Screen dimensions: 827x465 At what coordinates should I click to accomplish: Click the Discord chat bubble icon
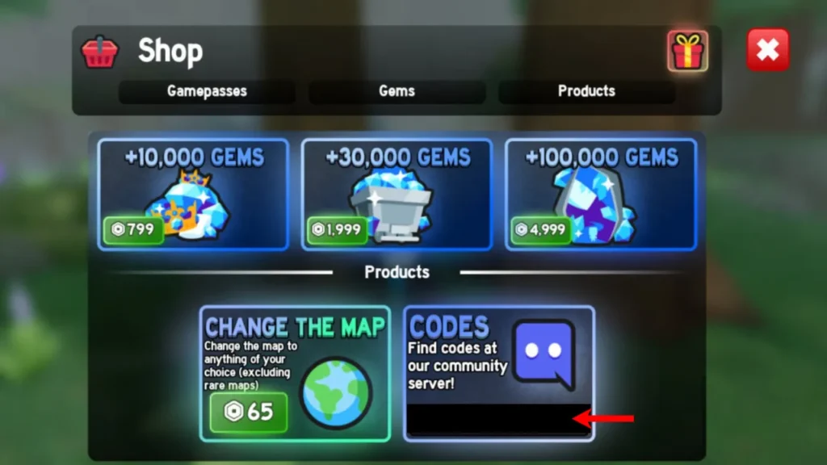point(545,354)
